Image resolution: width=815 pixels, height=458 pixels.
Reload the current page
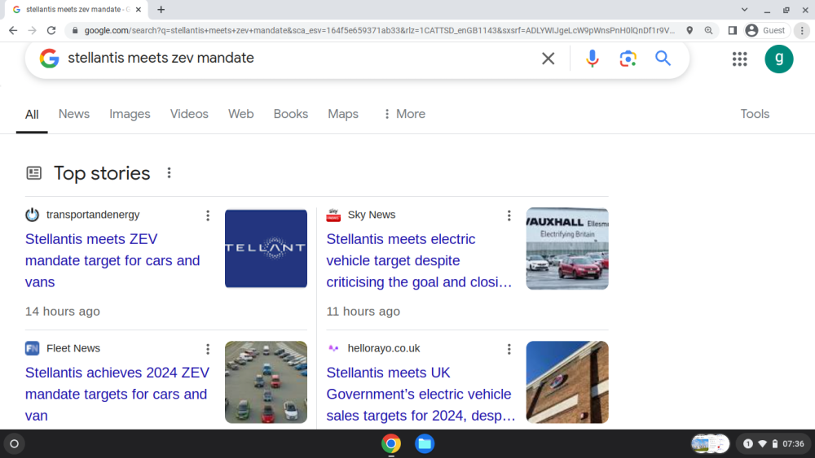point(51,31)
